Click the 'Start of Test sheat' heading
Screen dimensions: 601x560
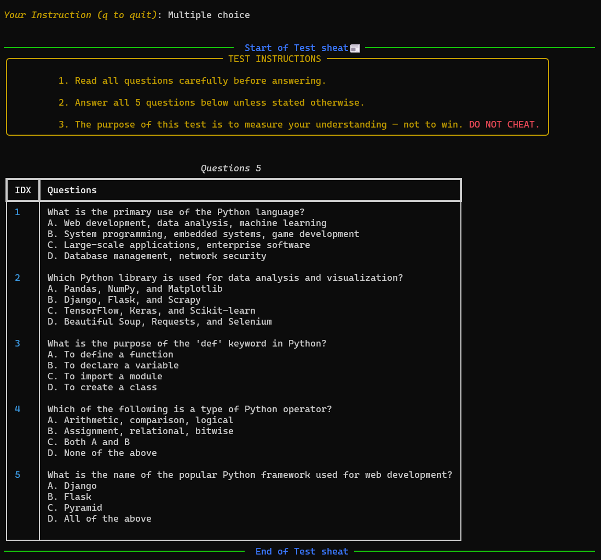click(x=296, y=48)
